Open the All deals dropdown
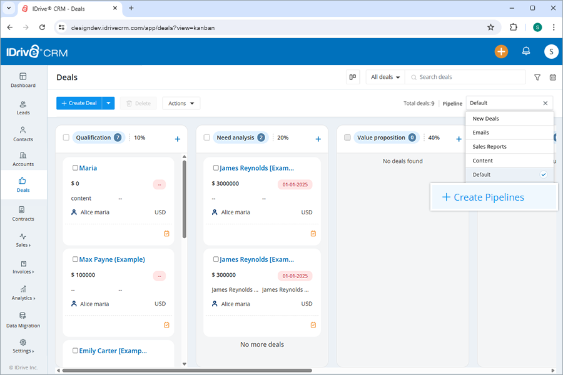Screen dimensions: 563x375 click(x=384, y=77)
